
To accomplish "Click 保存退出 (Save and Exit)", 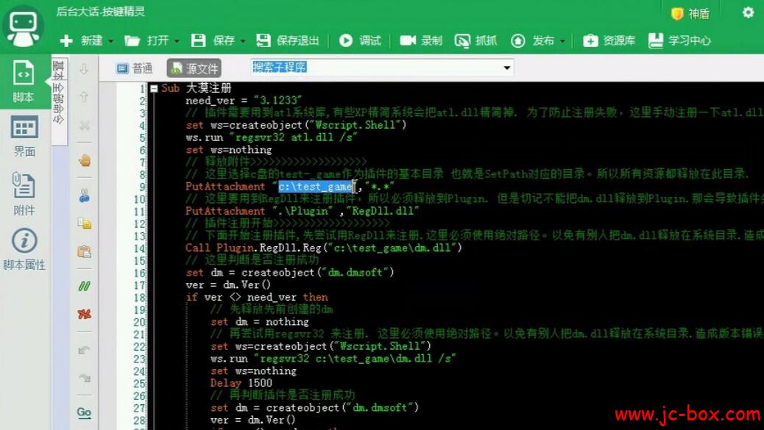I will (x=288, y=40).
